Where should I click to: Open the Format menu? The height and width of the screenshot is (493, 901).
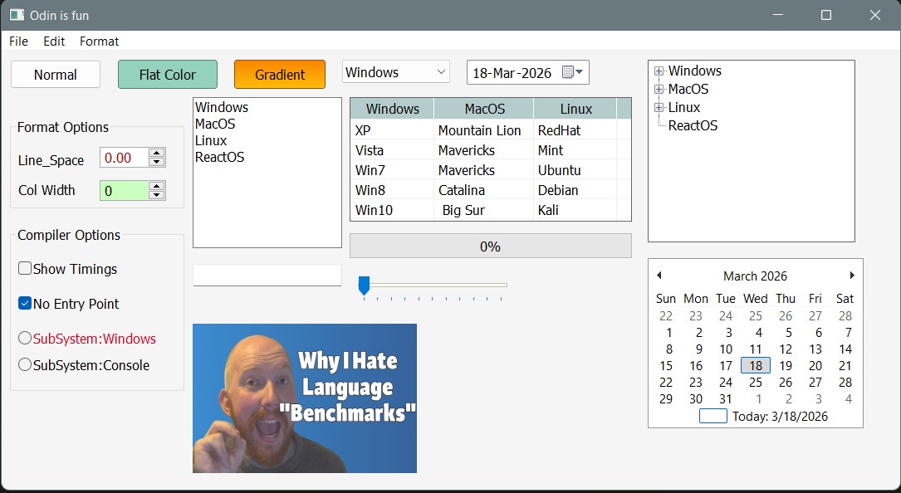pos(99,41)
